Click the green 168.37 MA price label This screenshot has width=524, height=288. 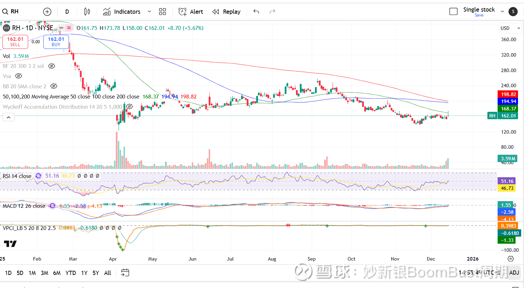(507, 109)
